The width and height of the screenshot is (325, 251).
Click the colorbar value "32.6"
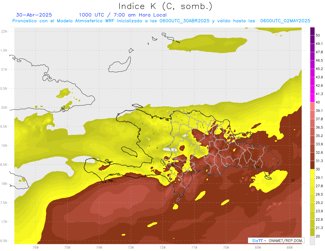pos(320,152)
